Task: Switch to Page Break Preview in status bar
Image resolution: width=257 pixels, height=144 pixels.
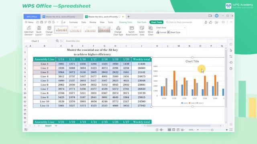Action: pos(178,130)
